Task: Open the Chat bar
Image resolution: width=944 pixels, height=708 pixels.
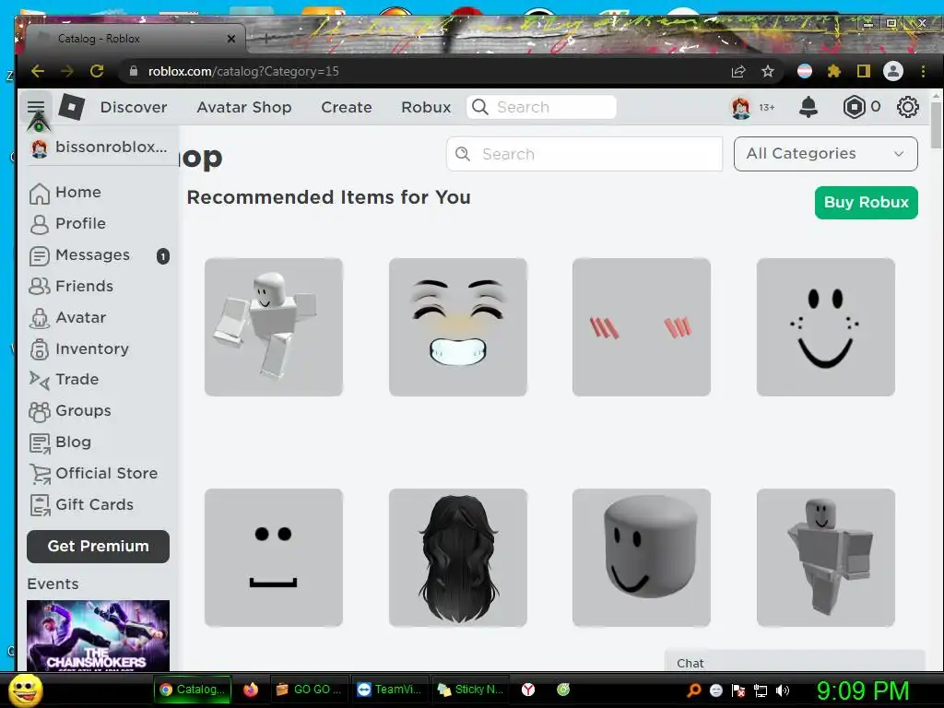Action: point(794,661)
